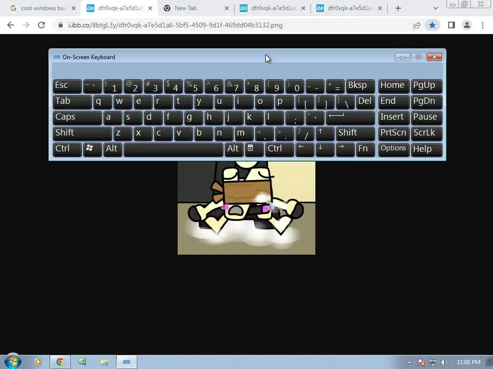Click the number 5 key
The image size is (493, 369).
(194, 86)
